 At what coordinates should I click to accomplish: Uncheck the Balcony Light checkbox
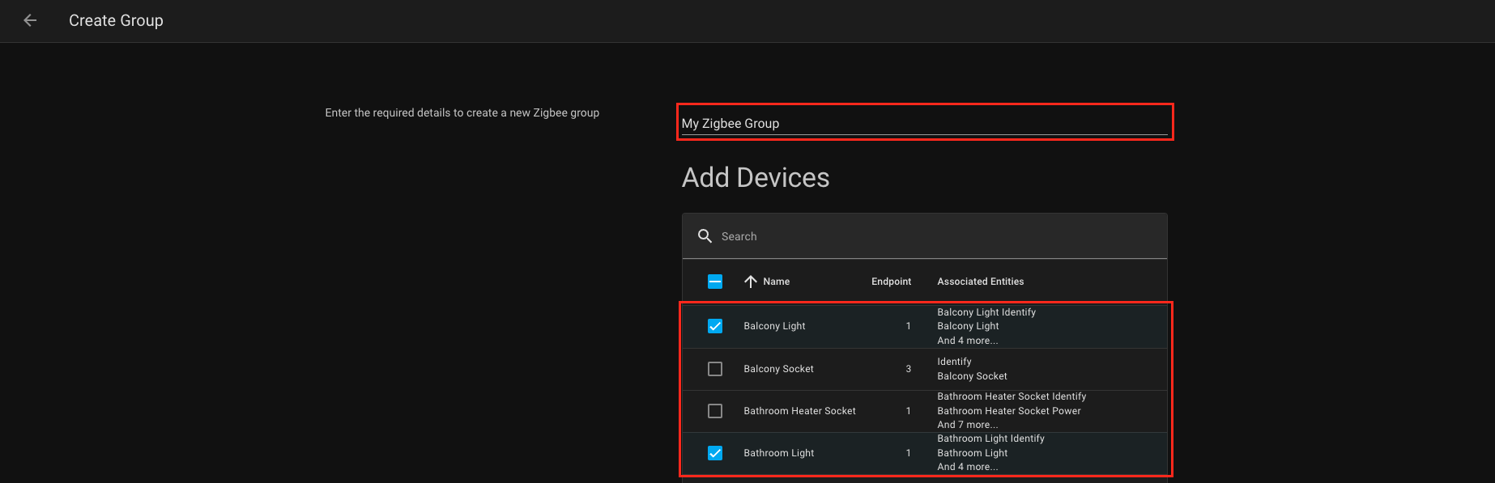(x=715, y=326)
